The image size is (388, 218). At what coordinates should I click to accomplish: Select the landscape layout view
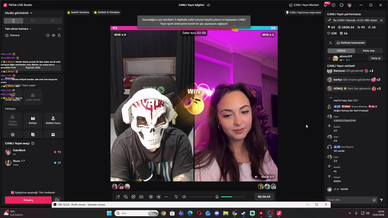[x=33, y=21]
